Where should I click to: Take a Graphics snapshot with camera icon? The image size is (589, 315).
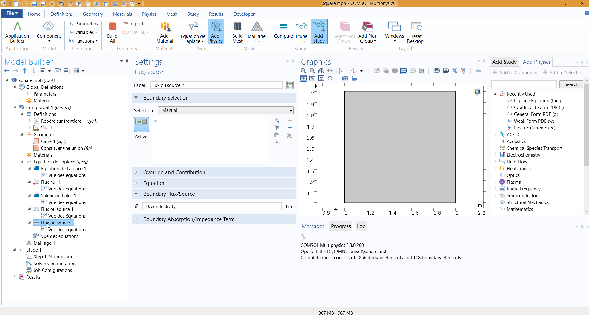345,78
